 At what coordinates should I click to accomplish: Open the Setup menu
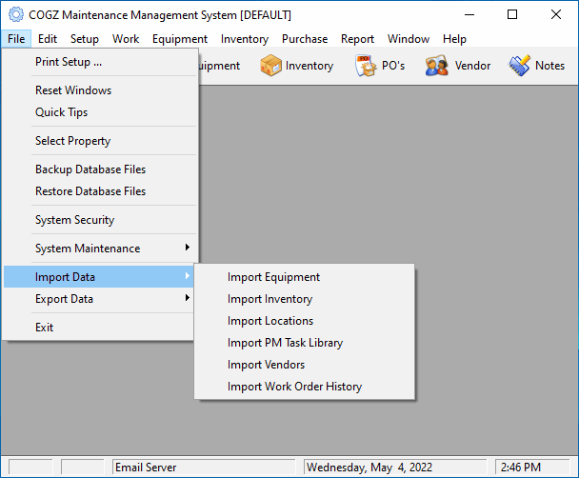tap(85, 39)
